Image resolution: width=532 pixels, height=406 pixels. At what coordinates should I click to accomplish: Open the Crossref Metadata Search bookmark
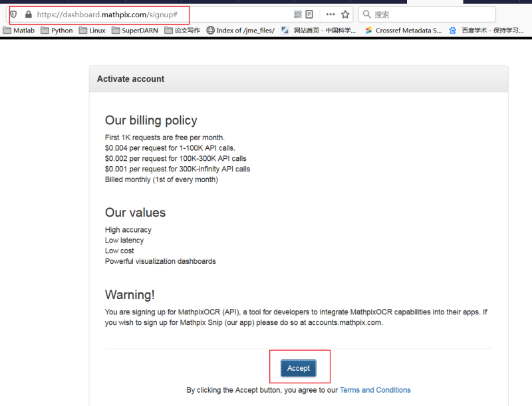(x=404, y=31)
